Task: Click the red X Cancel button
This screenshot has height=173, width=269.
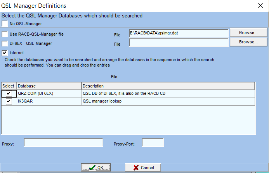Action: [142, 168]
